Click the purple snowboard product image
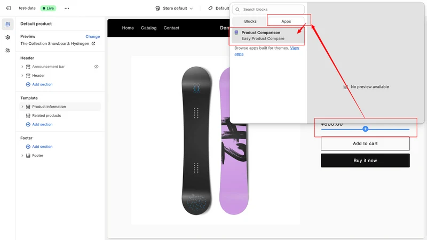Viewport: 427px width, 240px height. [234, 141]
